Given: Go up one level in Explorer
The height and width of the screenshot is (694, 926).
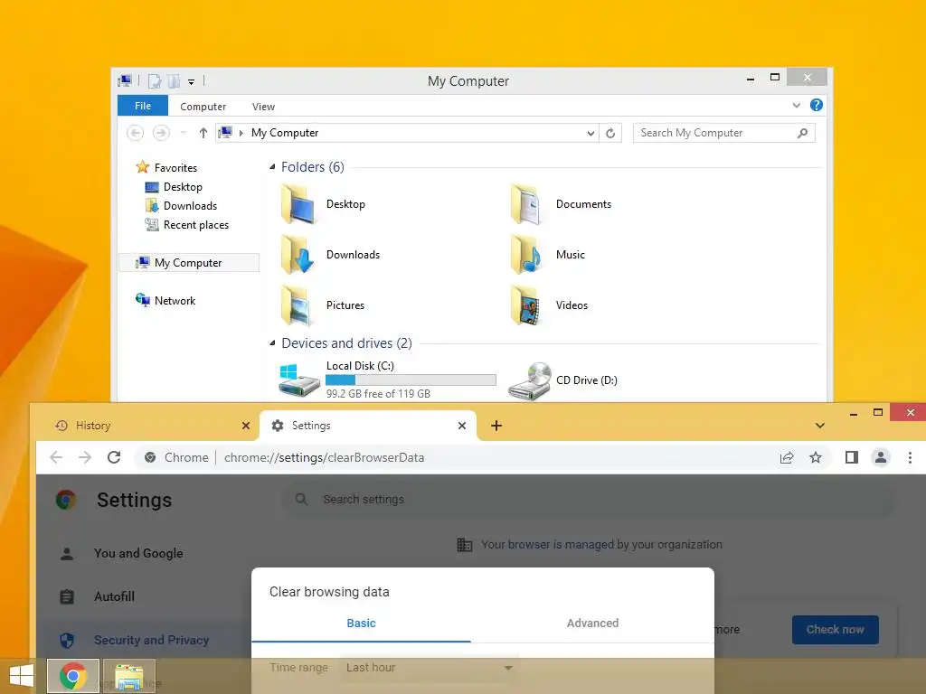Looking at the screenshot, I should 203,133.
